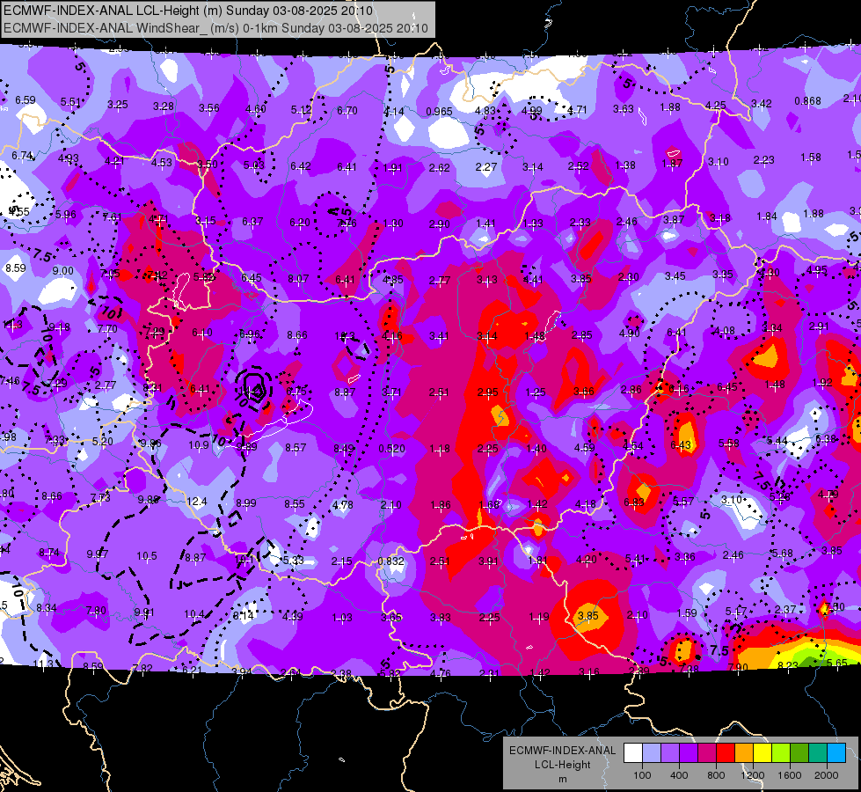Click the LCL-Height legend title text
The height and width of the screenshot is (792, 861).
click(562, 765)
